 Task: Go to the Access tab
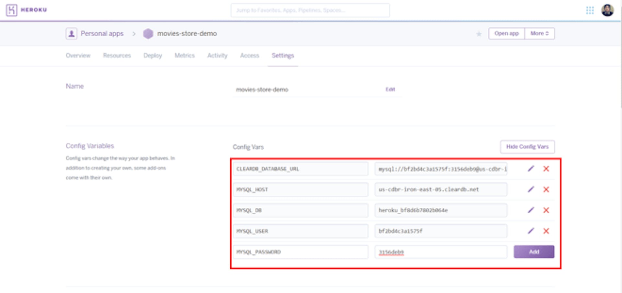click(x=249, y=55)
